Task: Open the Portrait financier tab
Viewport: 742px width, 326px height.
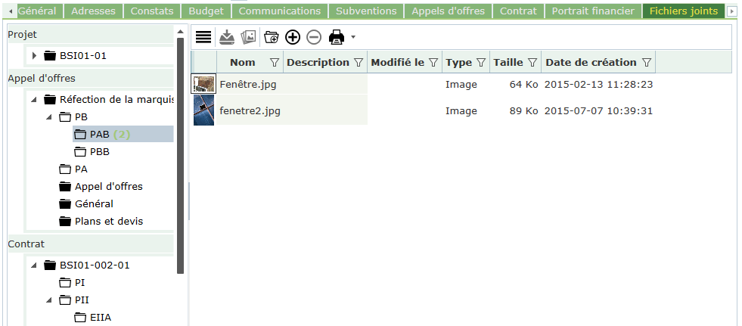Action: [592, 11]
